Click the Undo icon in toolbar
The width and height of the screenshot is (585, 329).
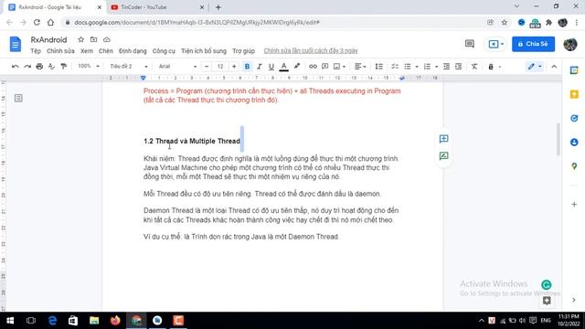16,67
